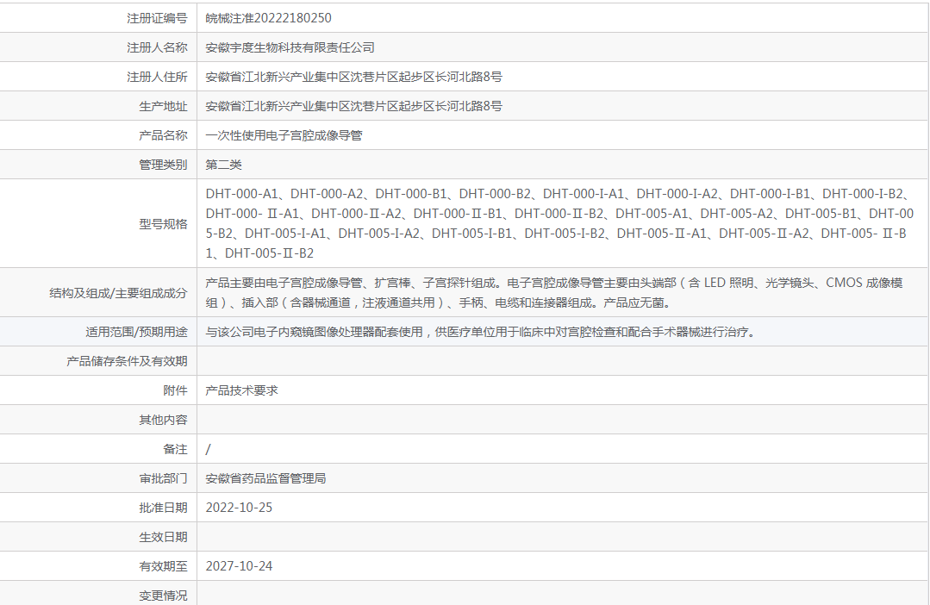The height and width of the screenshot is (605, 930).
Task: Select the label 管理类别
Action: [x=163, y=165]
